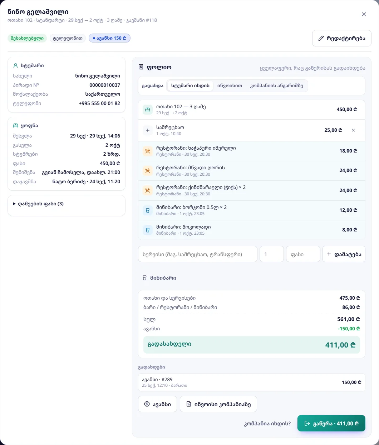Focus the service name input field
Viewport: 379px width, 445px height.
[198, 254]
